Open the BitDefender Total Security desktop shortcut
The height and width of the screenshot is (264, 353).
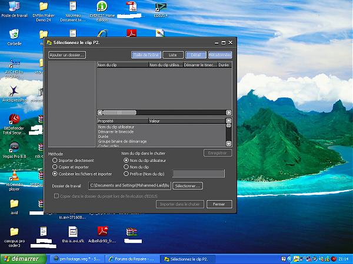(x=14, y=124)
